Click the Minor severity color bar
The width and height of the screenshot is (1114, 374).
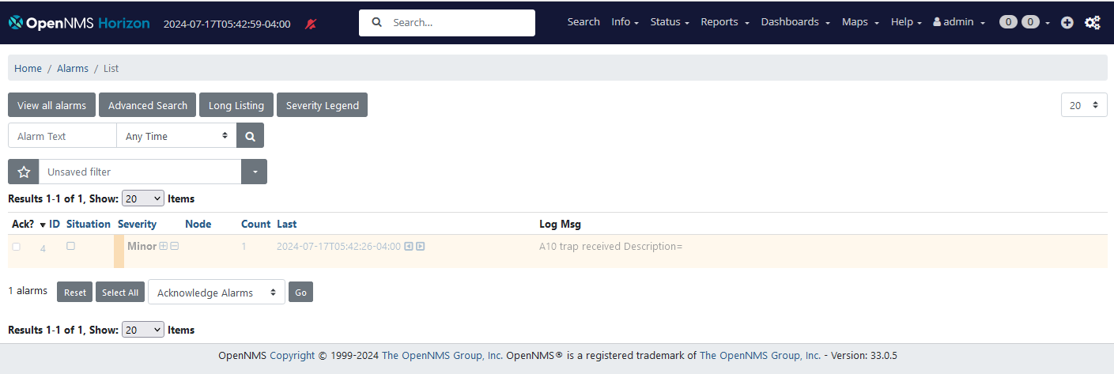[119, 251]
